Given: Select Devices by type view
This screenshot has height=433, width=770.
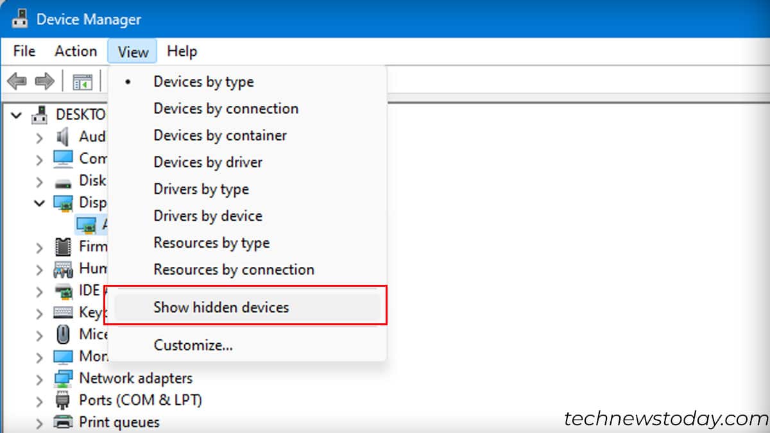Looking at the screenshot, I should [248, 82].
